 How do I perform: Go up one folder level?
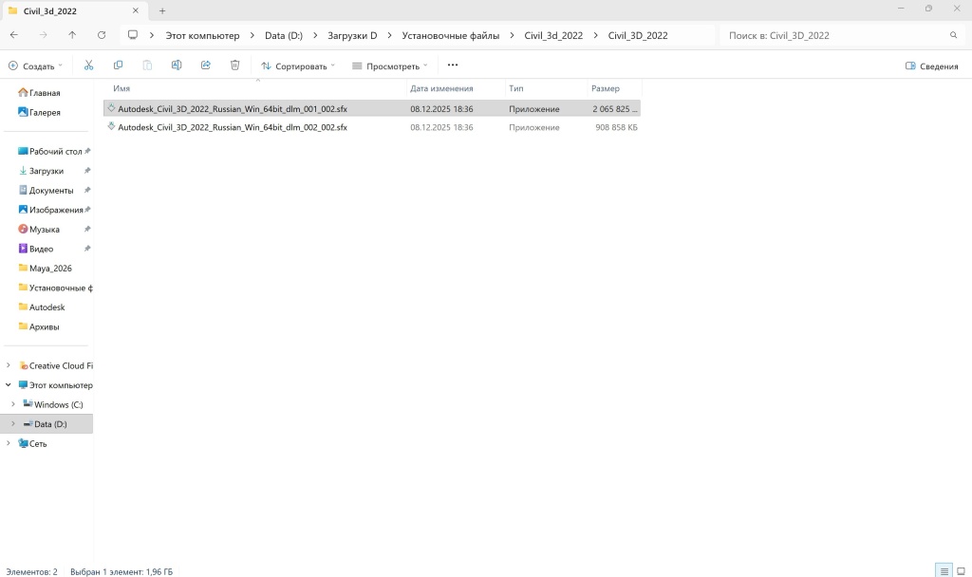pos(72,35)
